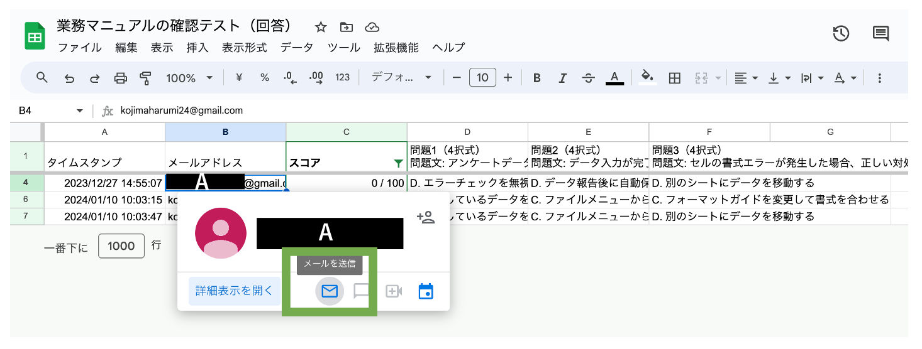
Task: Select row 6 header
Action: pyautogui.click(x=27, y=200)
